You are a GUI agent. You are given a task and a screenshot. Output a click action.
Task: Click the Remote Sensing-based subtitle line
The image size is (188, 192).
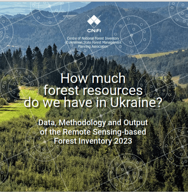point(93,132)
